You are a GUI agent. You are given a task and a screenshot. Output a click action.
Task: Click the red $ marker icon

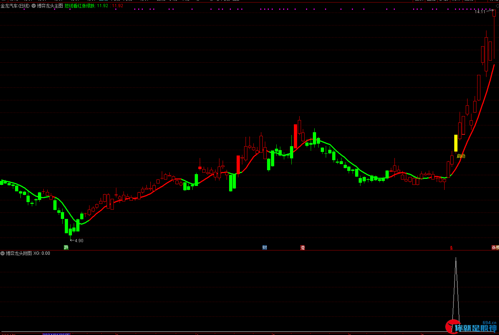[451, 248]
